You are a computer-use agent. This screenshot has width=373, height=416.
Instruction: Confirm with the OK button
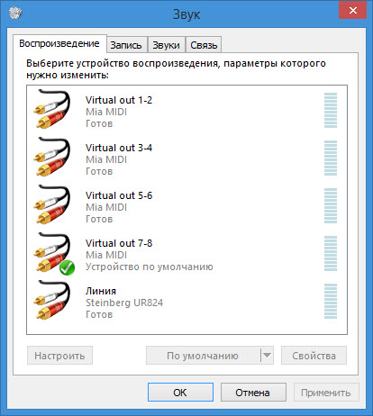180,392
